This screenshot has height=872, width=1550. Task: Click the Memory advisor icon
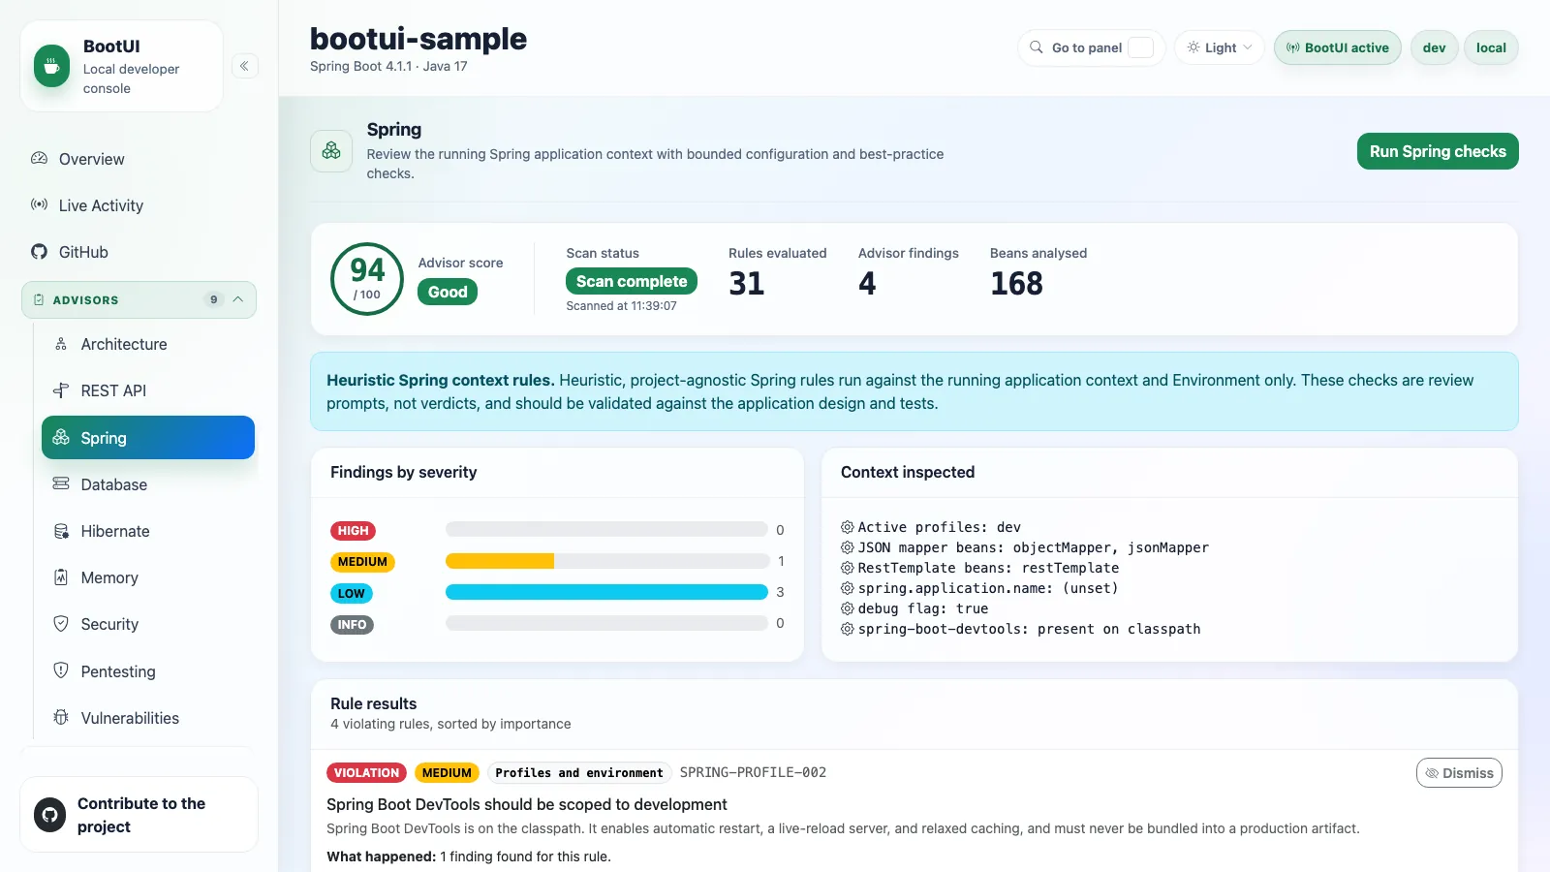(61, 577)
